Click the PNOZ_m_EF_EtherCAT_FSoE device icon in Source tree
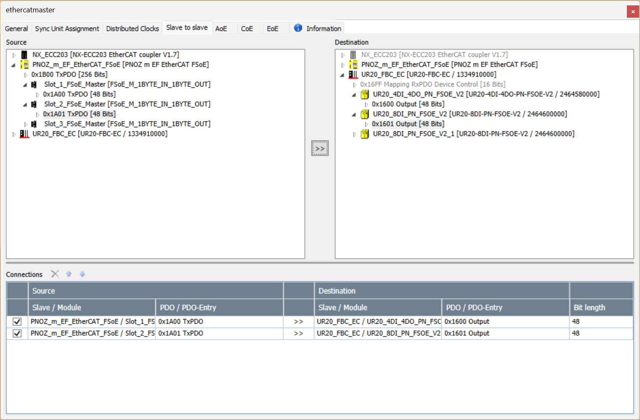The height and width of the screenshot is (420, 640). point(24,65)
